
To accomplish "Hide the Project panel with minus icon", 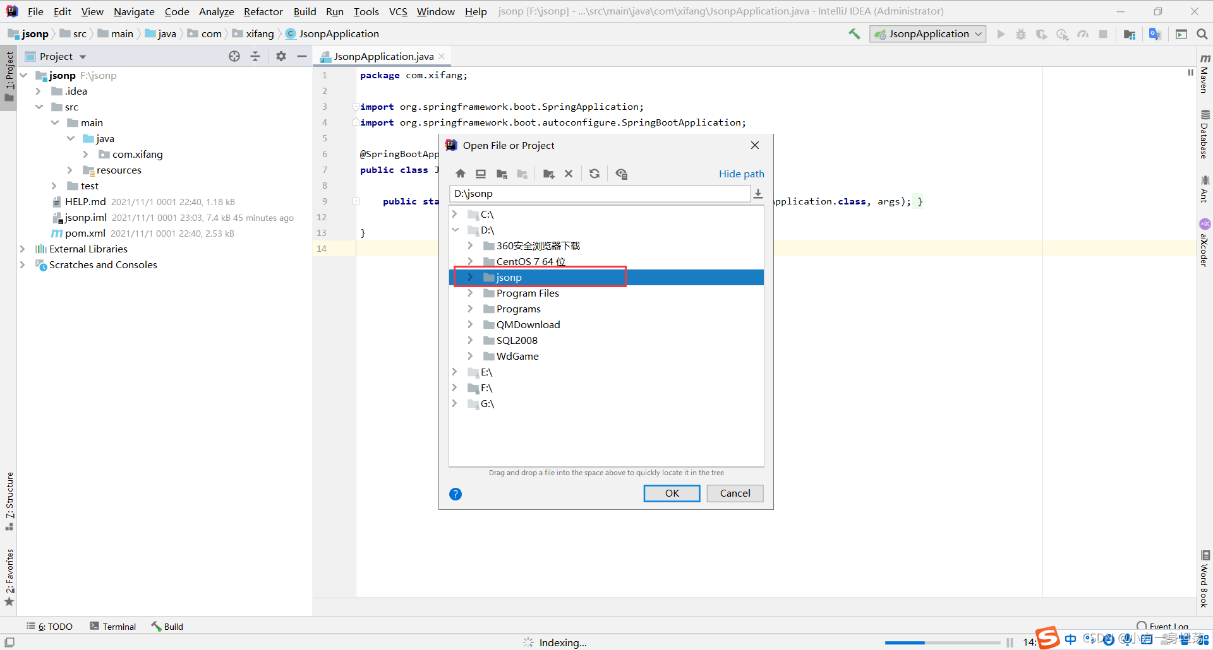I will (302, 56).
